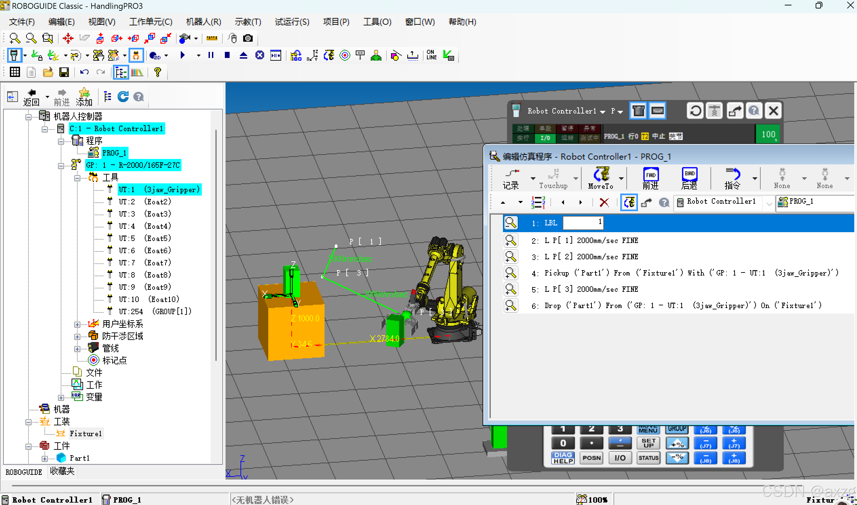This screenshot has height=505, width=857.
Task: Collapse the 工具 tree node
Action: (x=77, y=178)
